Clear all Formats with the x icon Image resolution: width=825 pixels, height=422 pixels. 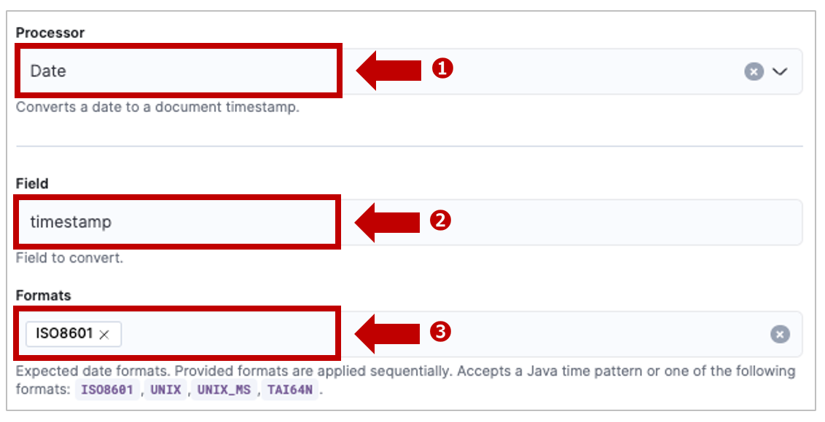click(780, 334)
